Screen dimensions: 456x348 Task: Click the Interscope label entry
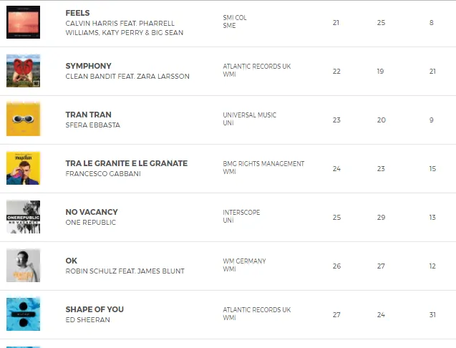tap(241, 212)
